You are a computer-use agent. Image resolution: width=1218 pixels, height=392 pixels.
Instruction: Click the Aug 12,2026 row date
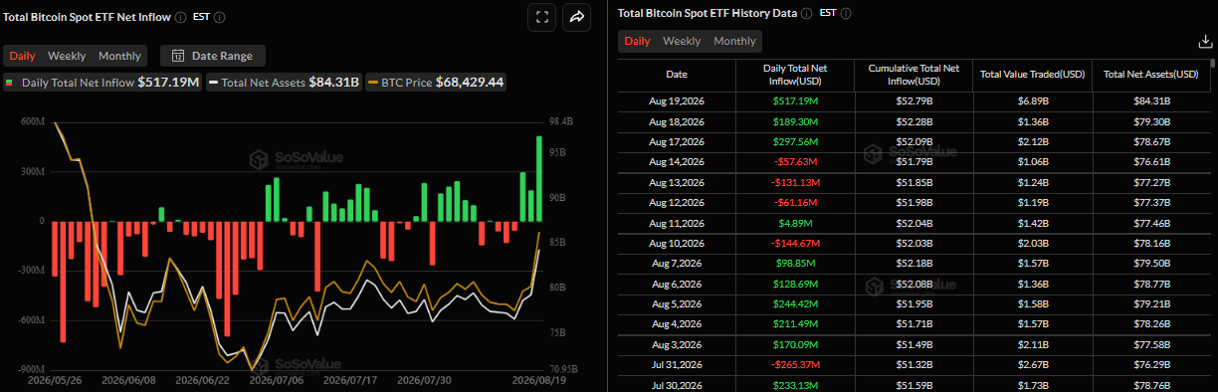(x=677, y=202)
